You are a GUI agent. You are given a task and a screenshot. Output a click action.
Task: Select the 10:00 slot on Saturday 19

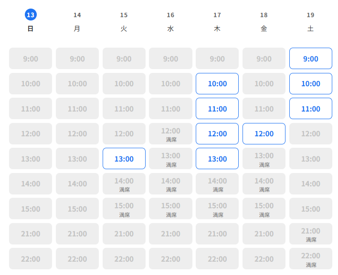coord(311,83)
